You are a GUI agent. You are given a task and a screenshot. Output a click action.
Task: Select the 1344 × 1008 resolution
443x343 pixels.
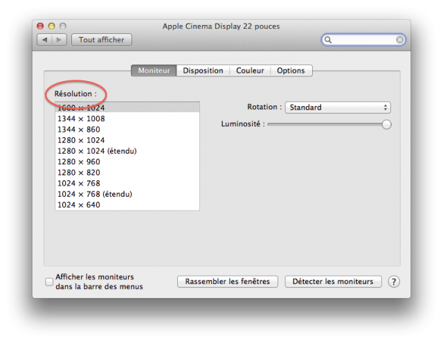127,118
